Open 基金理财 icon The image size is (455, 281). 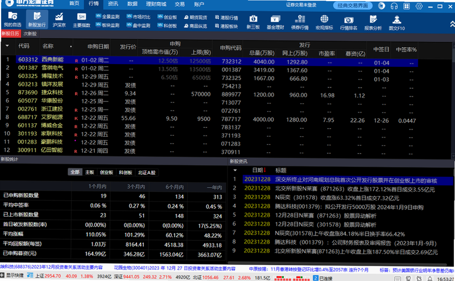(x=275, y=22)
